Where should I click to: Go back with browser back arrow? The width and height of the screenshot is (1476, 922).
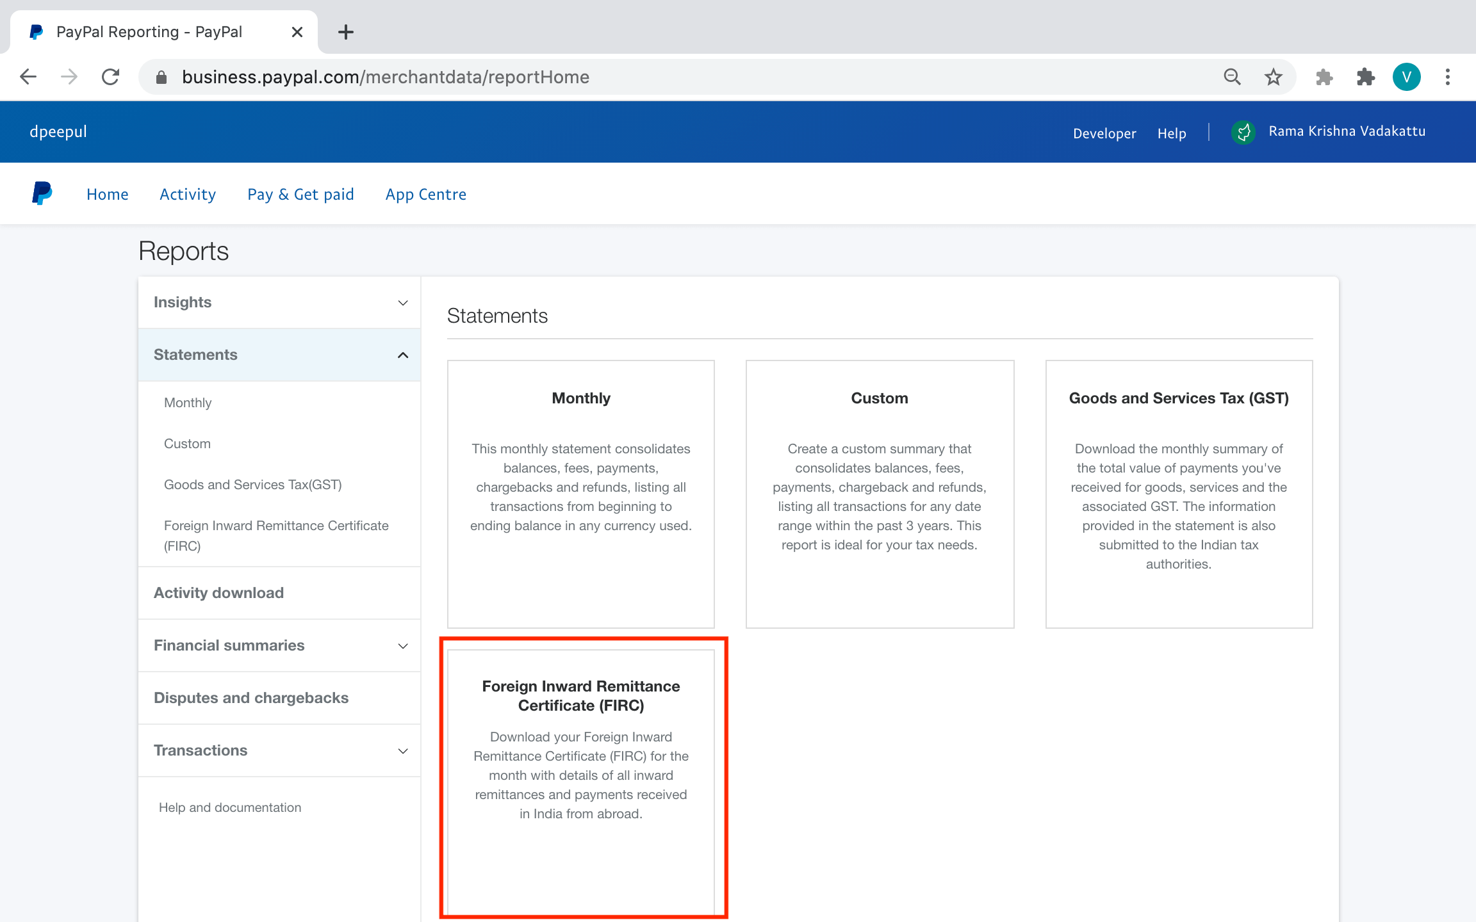[28, 77]
